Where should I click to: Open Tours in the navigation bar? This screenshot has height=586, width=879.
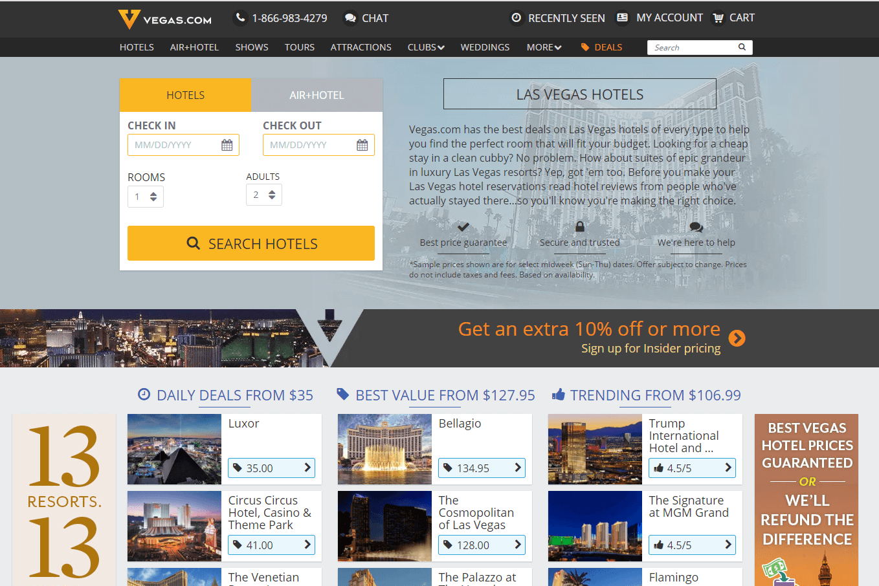tap(300, 47)
